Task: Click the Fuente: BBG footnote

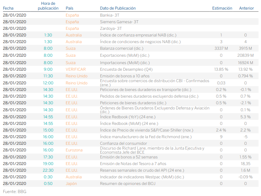Action: [x=14, y=192]
